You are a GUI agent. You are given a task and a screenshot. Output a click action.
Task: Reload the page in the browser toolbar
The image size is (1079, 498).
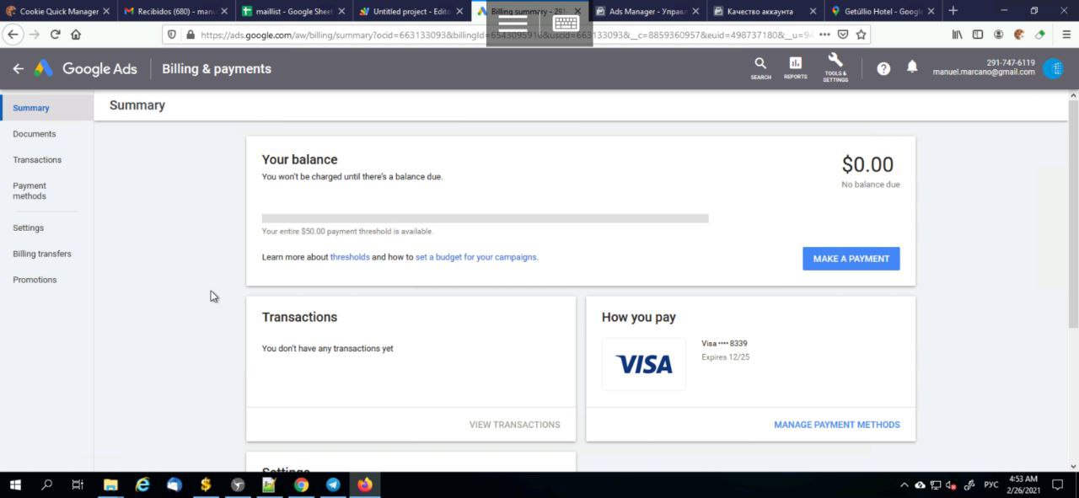point(56,35)
